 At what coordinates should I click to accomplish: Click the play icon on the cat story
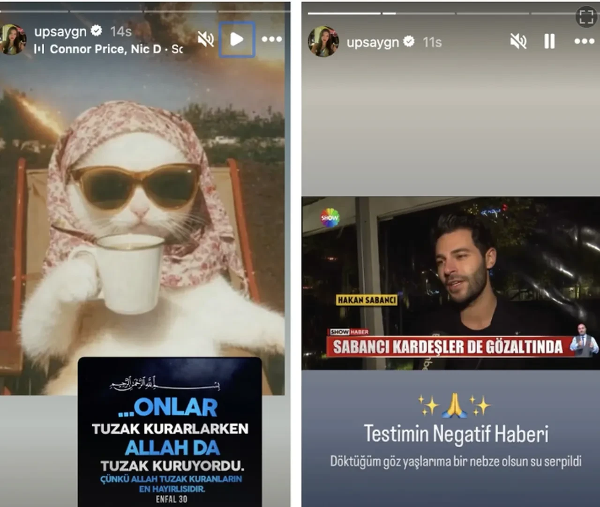tap(237, 39)
